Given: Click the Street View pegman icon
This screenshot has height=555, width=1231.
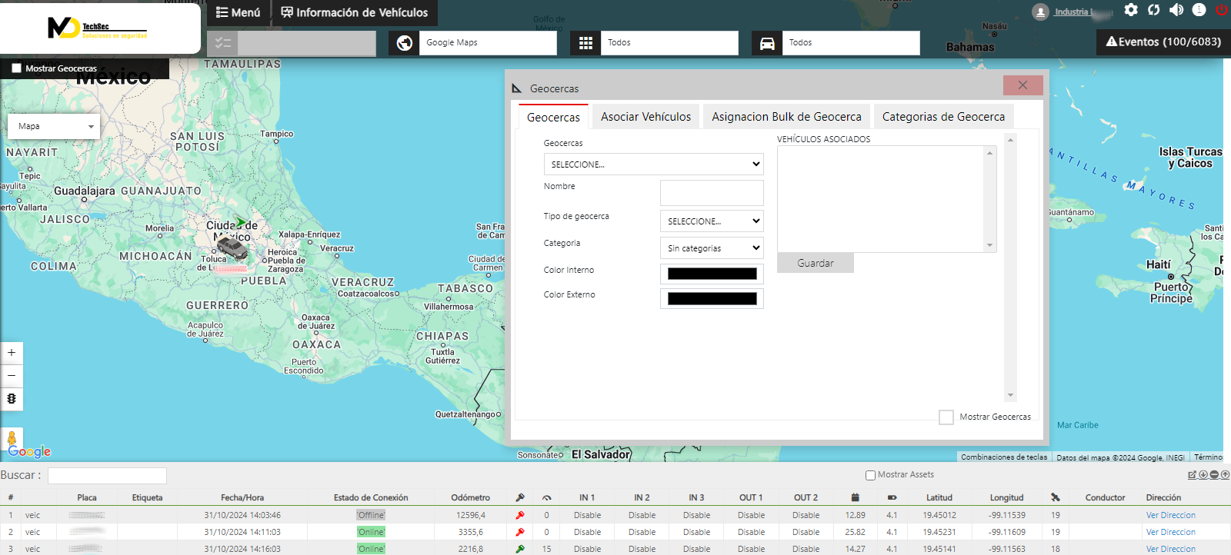Looking at the screenshot, I should [12, 439].
